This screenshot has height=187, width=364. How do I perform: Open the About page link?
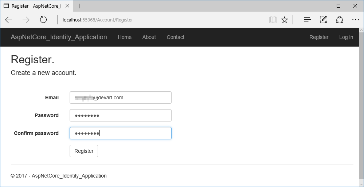(x=149, y=37)
